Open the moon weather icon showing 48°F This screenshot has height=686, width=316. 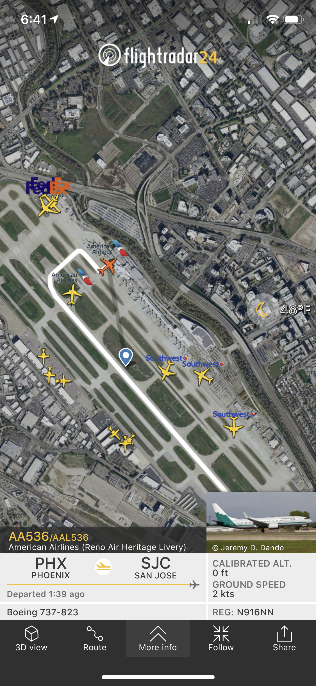pos(263,309)
